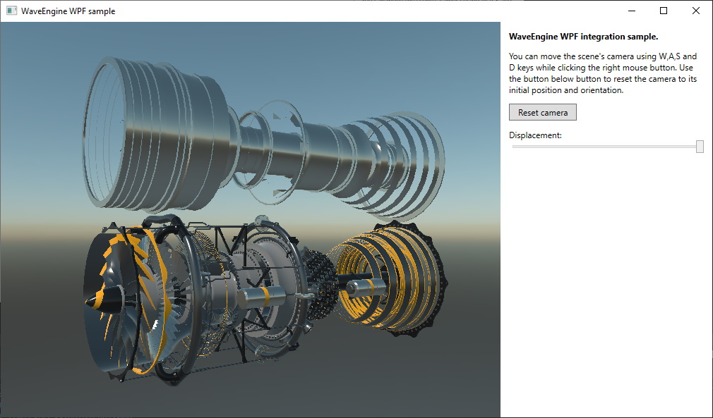Click the "Displacement:" label
The height and width of the screenshot is (418, 713).
(535, 135)
